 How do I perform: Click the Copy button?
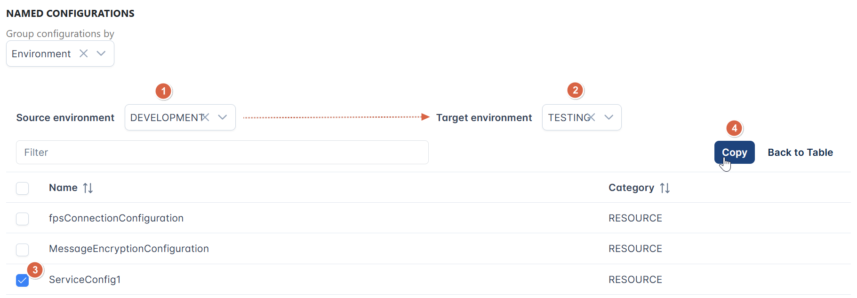coord(734,153)
